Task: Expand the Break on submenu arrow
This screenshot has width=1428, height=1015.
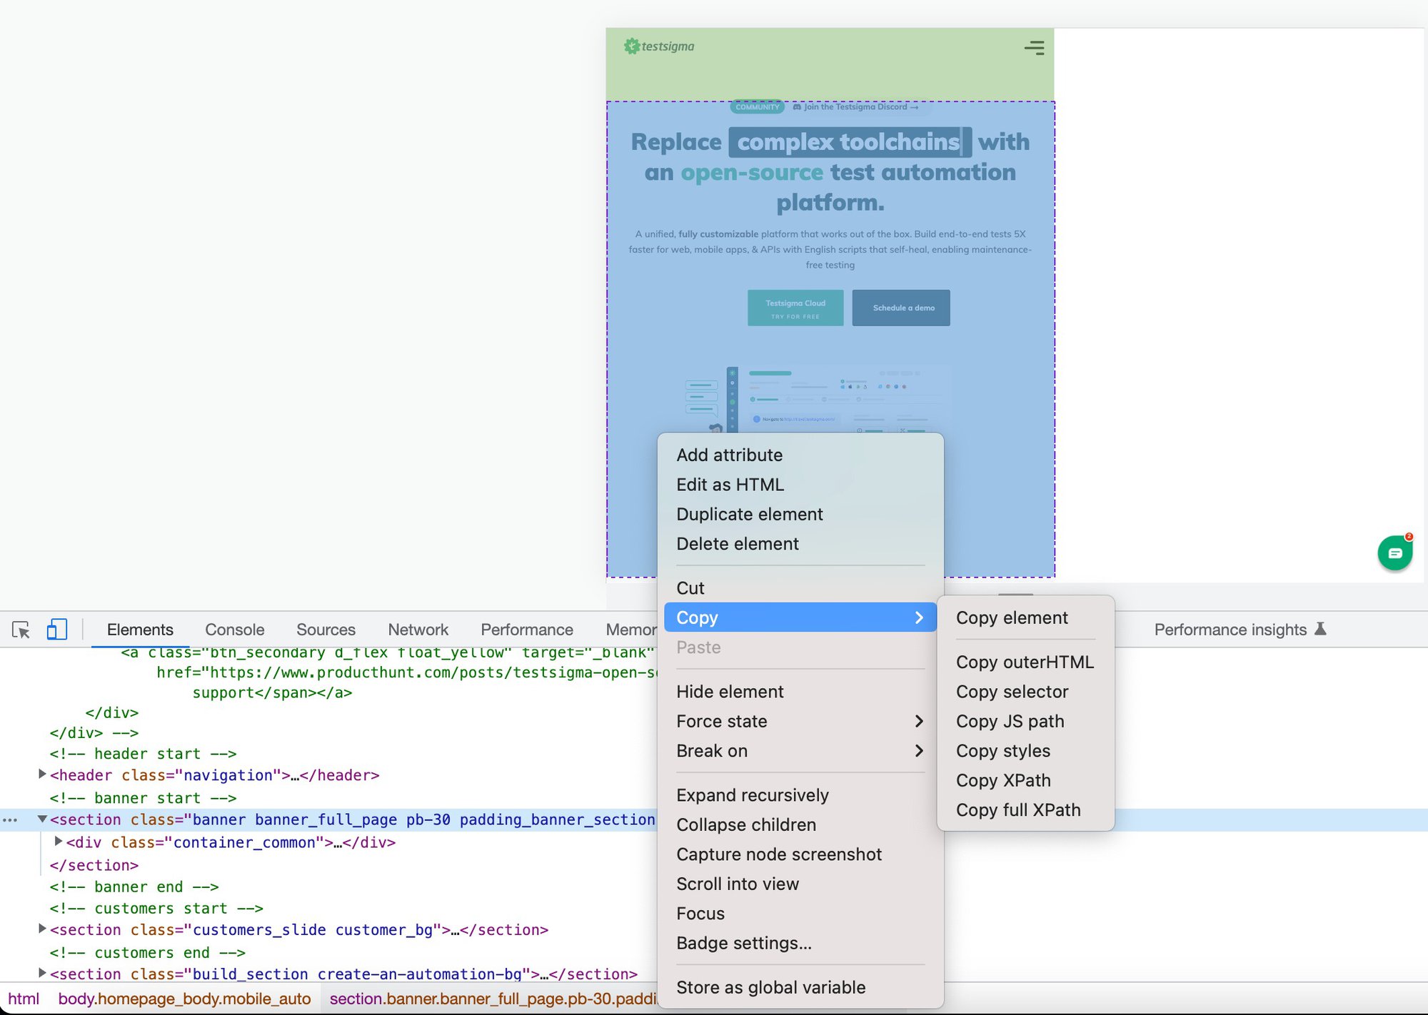Action: (x=919, y=751)
